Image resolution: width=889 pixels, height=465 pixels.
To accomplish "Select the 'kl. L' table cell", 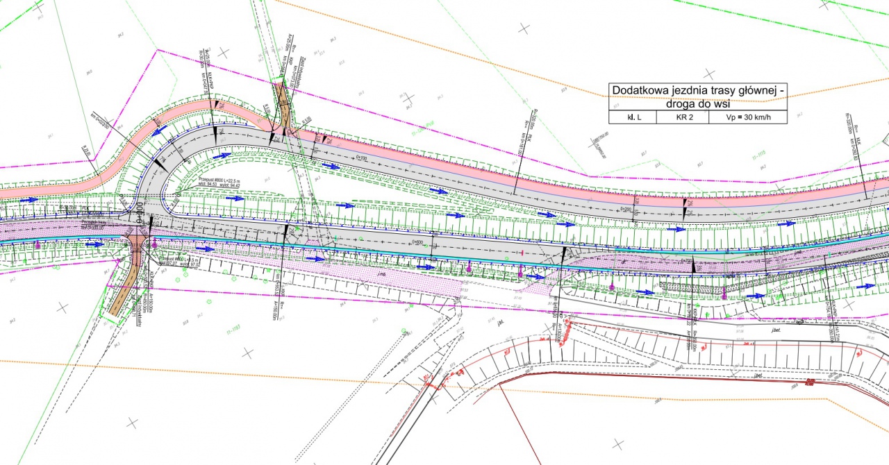I will 632,117.
